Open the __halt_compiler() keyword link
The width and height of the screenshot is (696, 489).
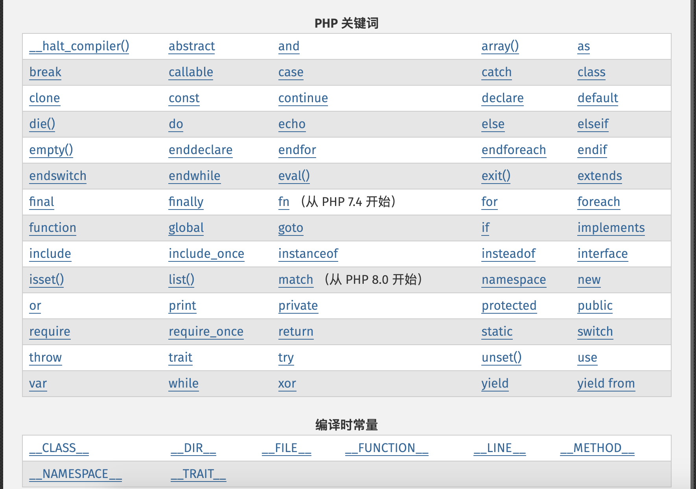[79, 46]
